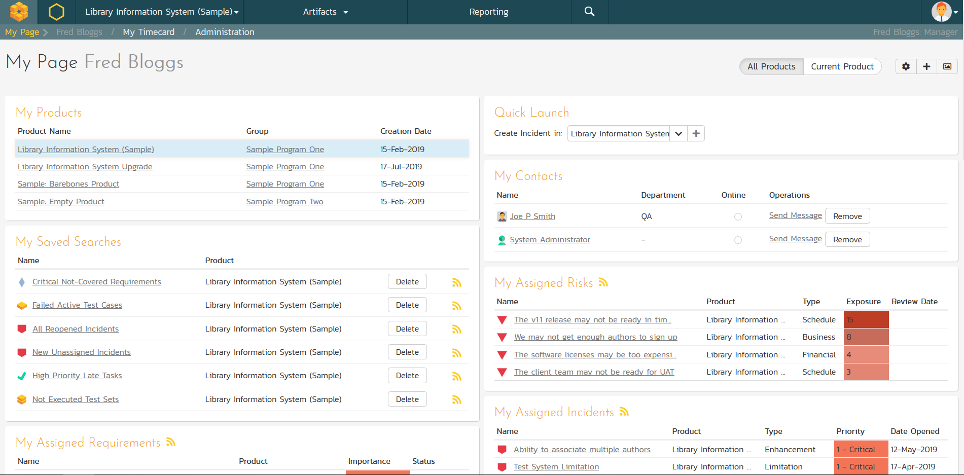Click the hexagon product icon in top bar

(56, 12)
